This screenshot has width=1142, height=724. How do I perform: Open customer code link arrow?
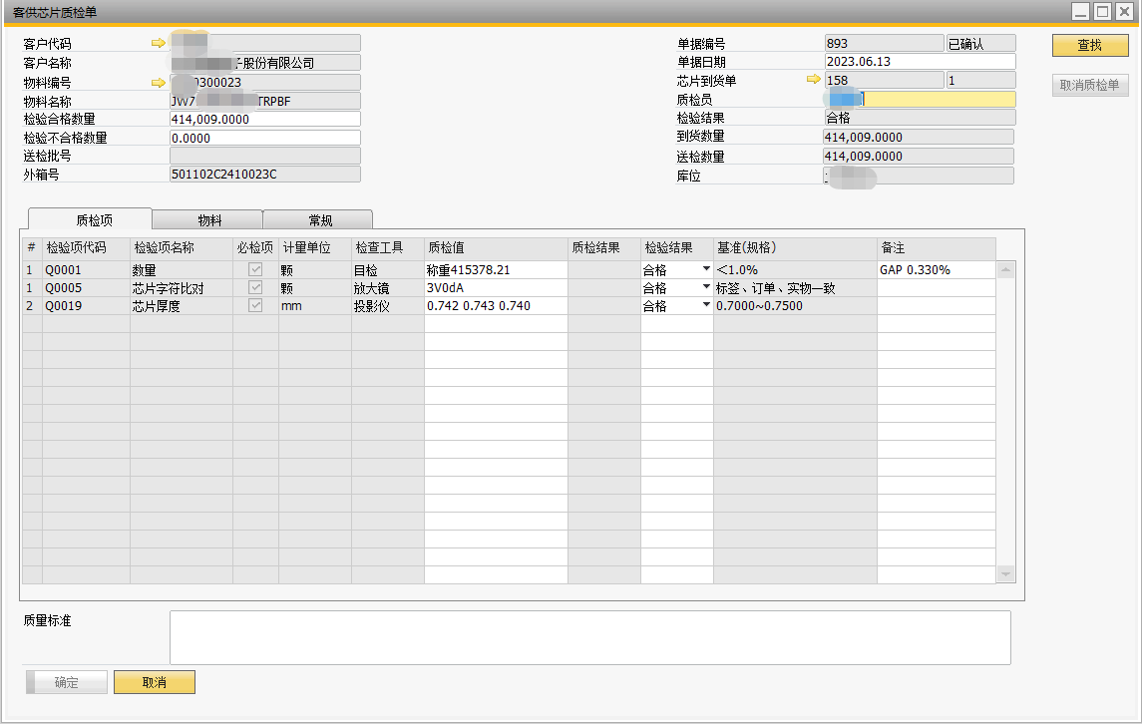point(158,43)
